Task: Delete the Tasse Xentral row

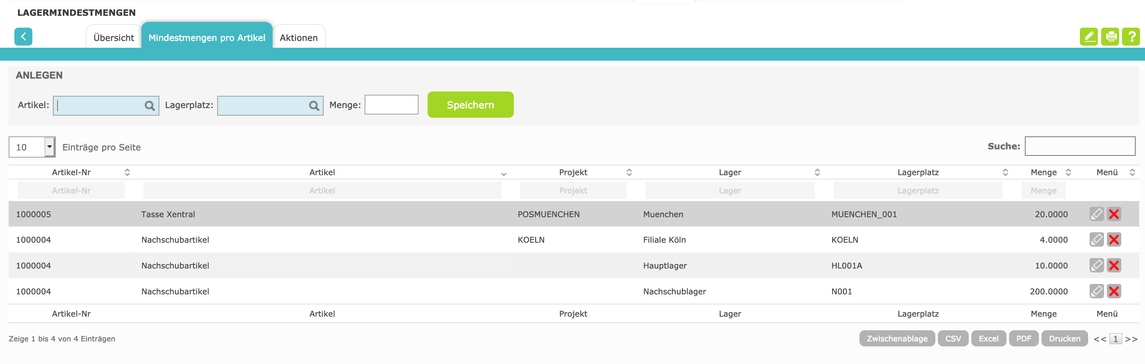Action: tap(1114, 214)
